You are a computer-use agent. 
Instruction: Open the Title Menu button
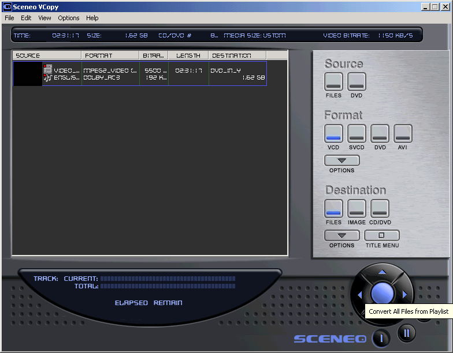click(x=382, y=235)
